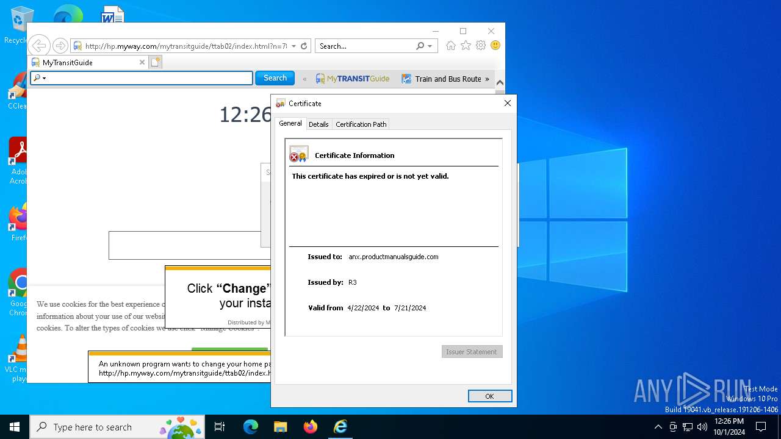Open the volume tray icon

[x=702, y=427]
